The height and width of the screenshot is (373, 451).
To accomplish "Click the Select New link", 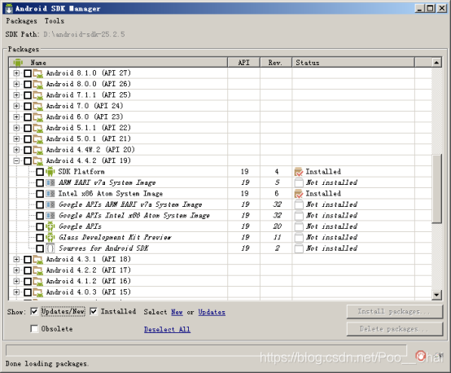I will [177, 312].
